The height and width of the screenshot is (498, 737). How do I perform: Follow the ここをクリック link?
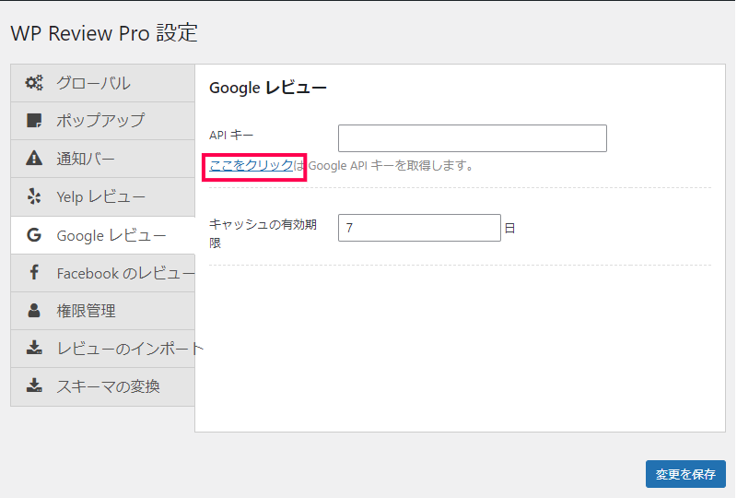click(252, 165)
